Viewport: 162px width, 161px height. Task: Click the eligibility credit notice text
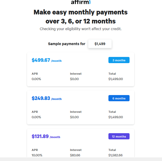[x=81, y=29]
